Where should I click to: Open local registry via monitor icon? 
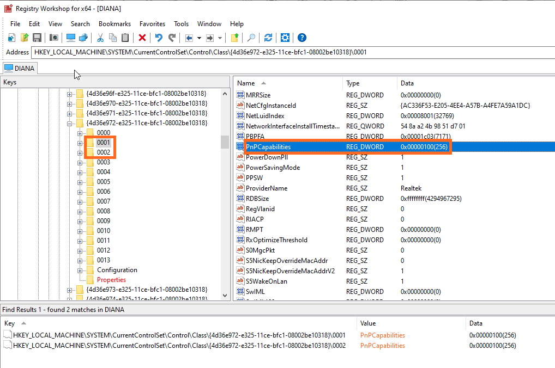tap(71, 38)
